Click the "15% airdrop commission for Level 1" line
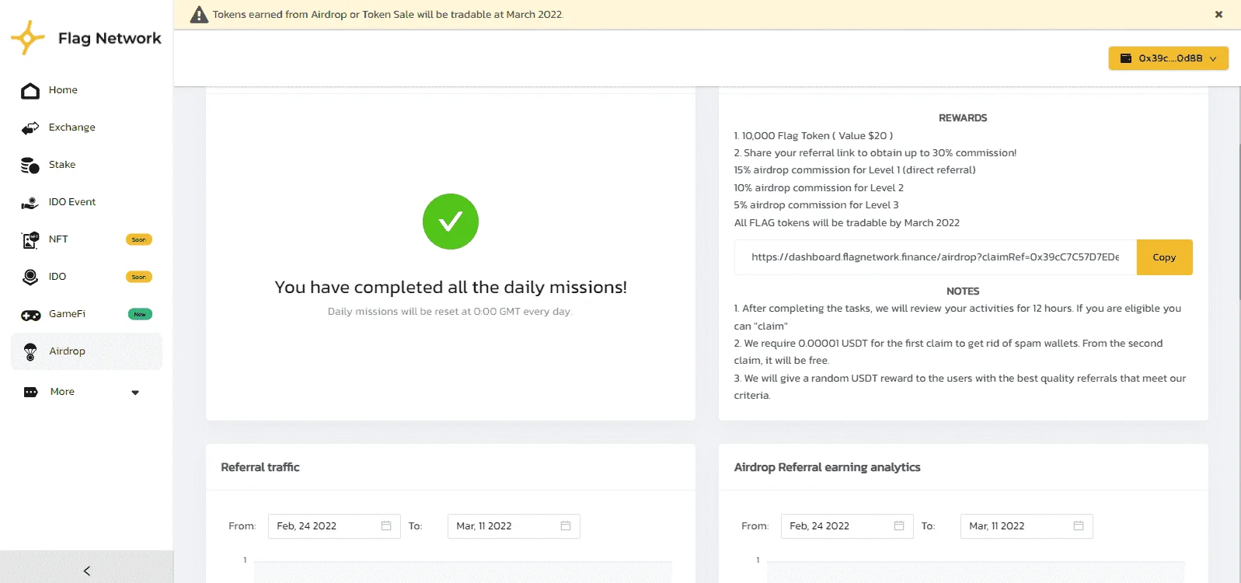This screenshot has height=583, width=1241. pos(855,170)
